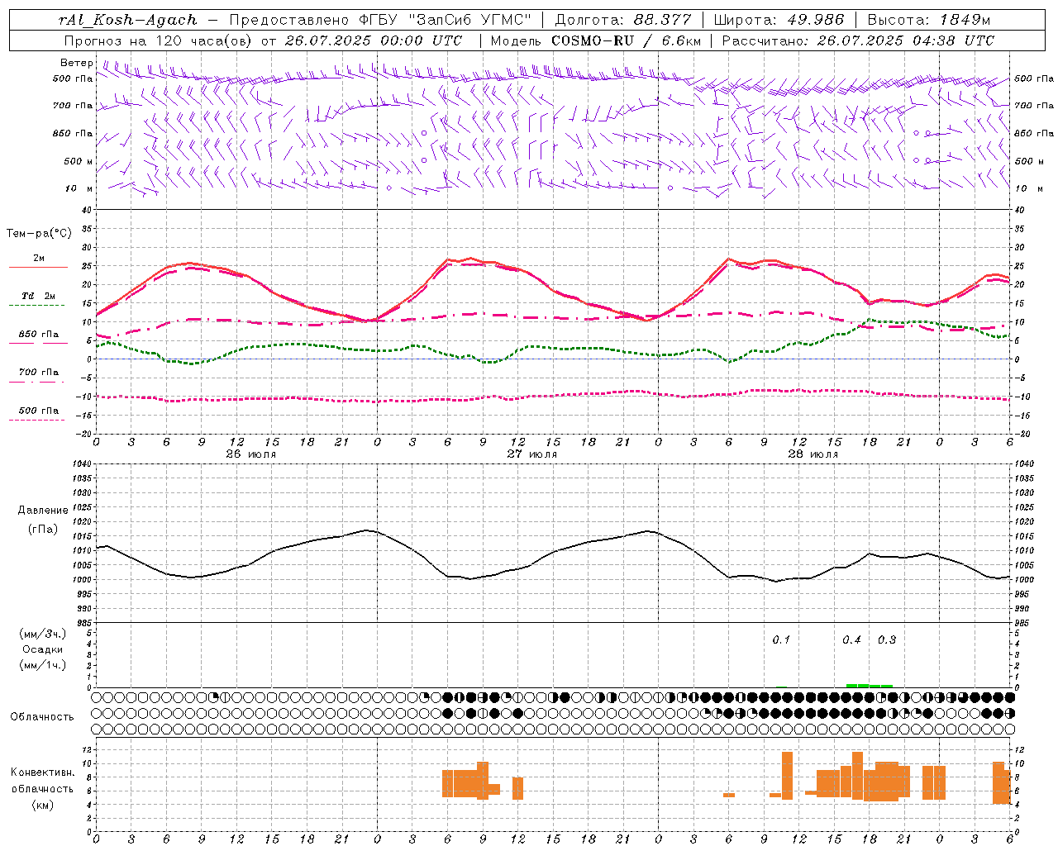
Task: Click the dash-dot line sample under 700 гПа legend
Action: 38,382
